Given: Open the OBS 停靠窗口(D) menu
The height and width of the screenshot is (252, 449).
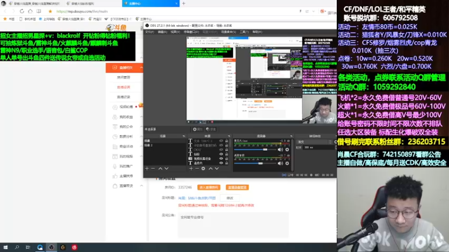Looking at the screenshot, I should coord(191,32).
